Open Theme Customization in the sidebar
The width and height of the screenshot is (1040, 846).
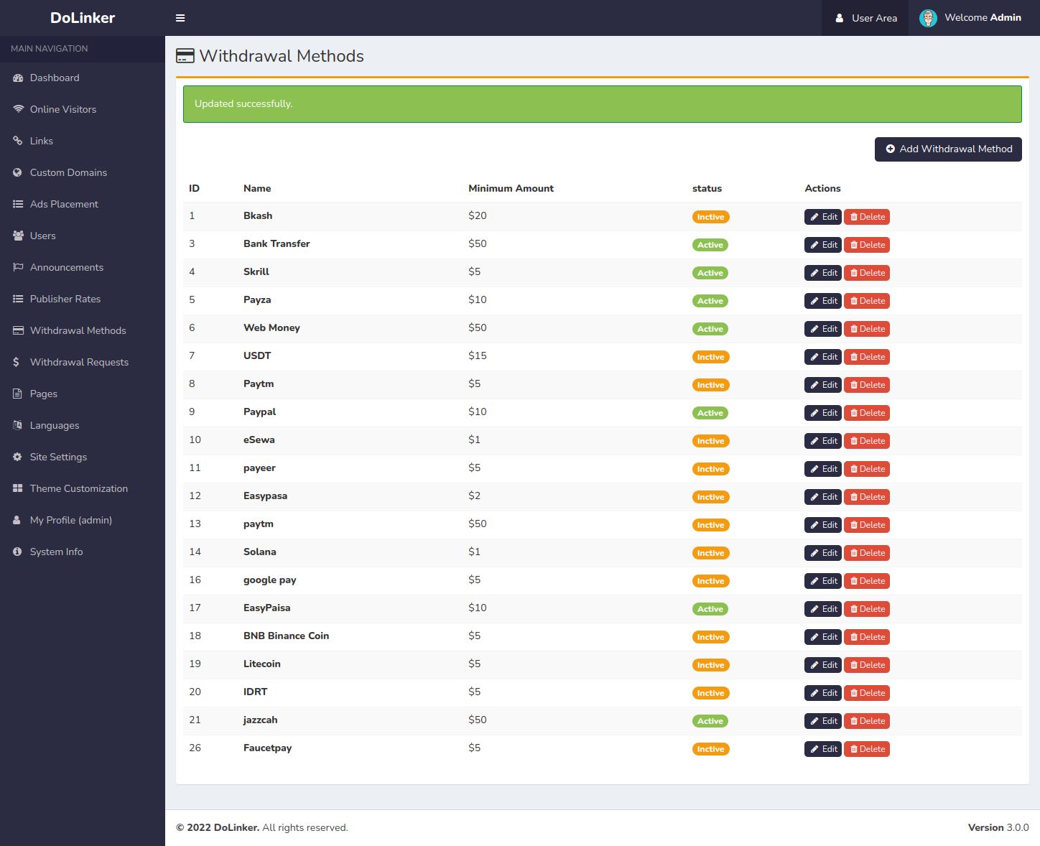point(79,488)
